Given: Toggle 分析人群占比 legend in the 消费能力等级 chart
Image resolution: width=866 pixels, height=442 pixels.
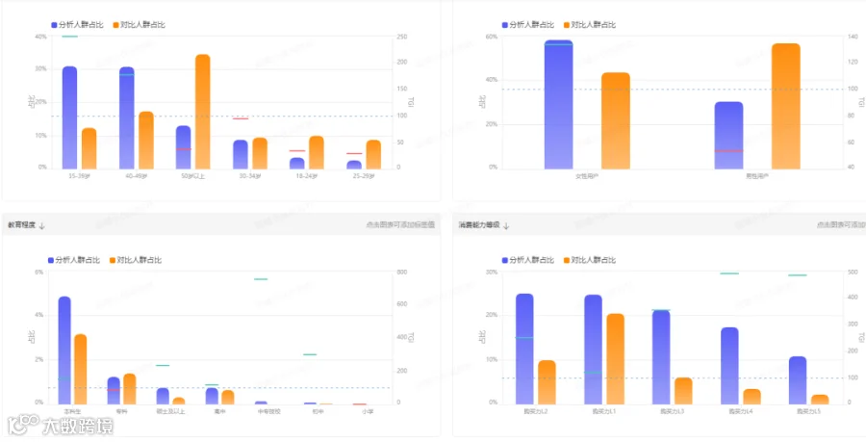Looking at the screenshot, I should pyautogui.click(x=528, y=260).
